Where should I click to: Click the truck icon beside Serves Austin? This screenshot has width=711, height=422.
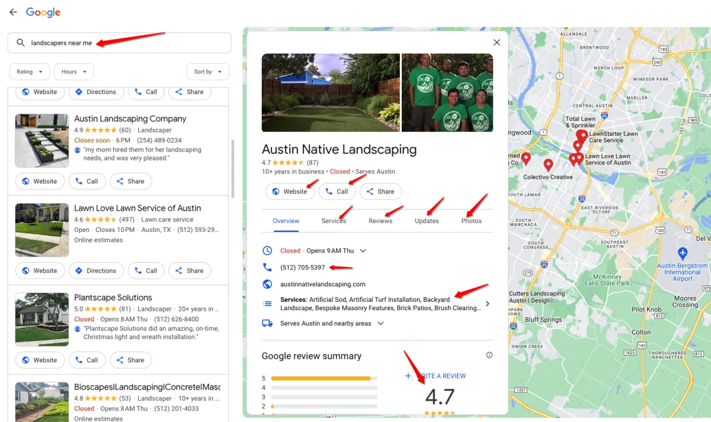pyautogui.click(x=267, y=323)
